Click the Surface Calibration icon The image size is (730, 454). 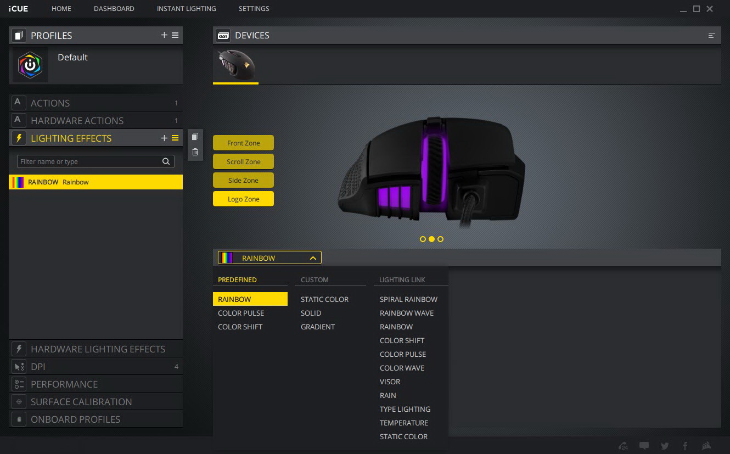click(19, 401)
